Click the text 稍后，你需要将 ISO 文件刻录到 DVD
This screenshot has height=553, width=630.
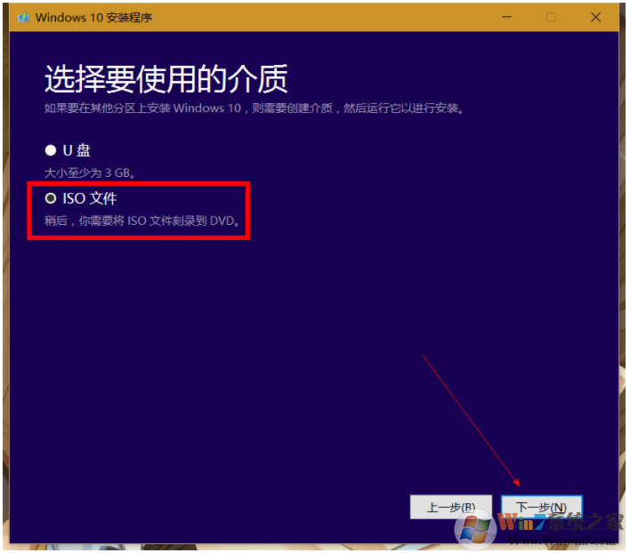click(x=141, y=220)
